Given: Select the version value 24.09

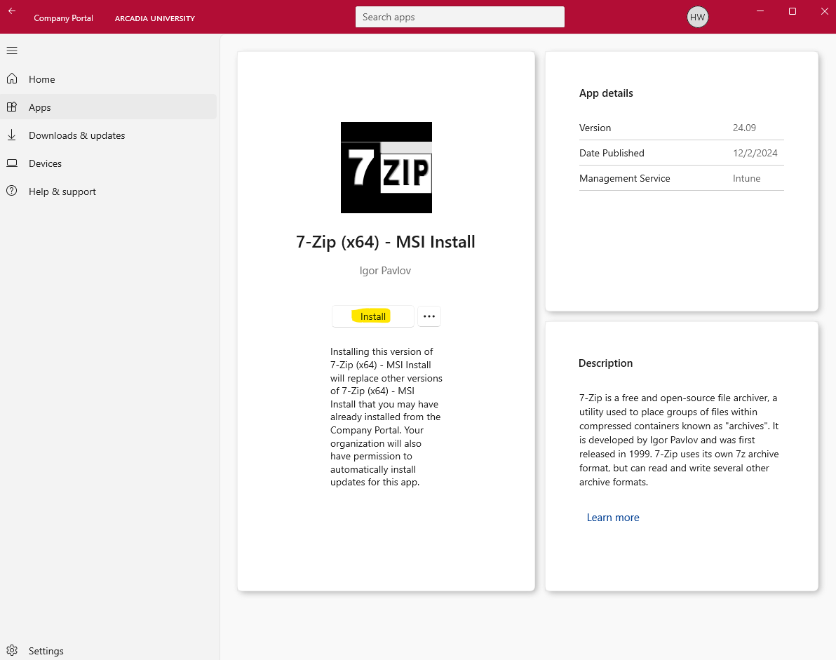Looking at the screenshot, I should [x=744, y=128].
